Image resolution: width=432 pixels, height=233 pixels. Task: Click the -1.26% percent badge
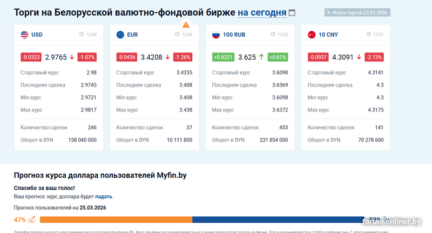point(183,57)
